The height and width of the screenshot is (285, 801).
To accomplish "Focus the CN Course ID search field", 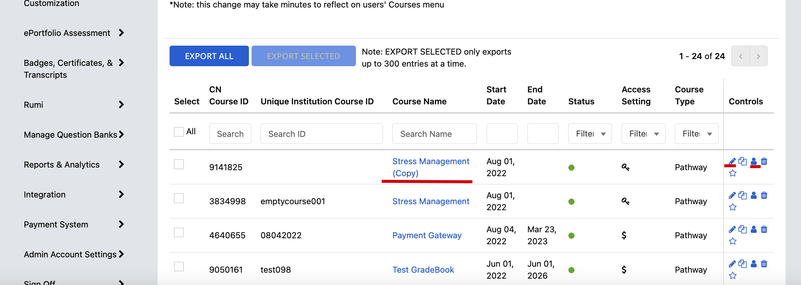I will [230, 134].
